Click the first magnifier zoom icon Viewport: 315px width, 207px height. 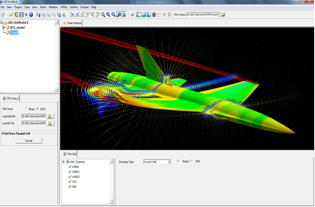104,14
